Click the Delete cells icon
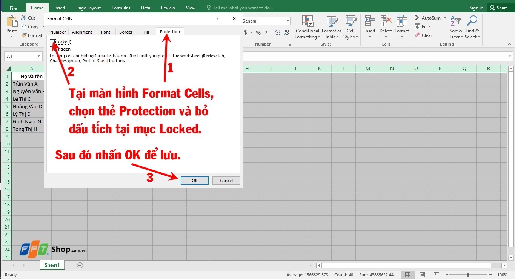This screenshot has height=279, width=515. pos(386,22)
